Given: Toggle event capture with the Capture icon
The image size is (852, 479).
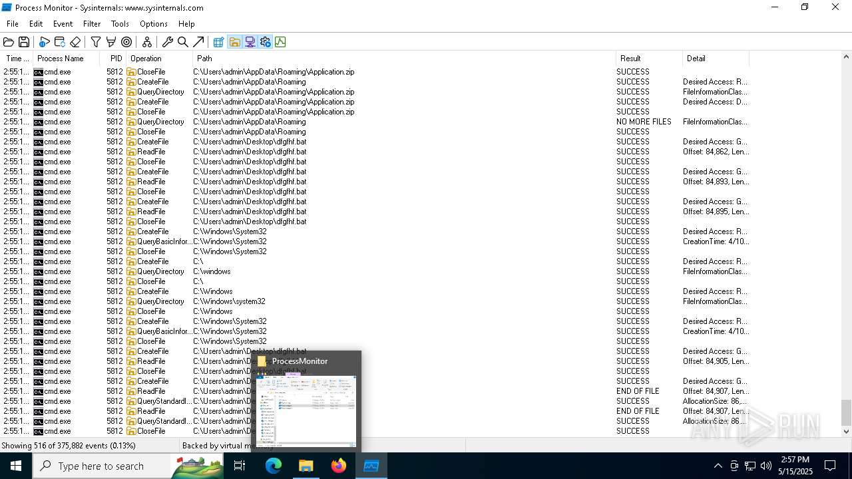Looking at the screenshot, I should pos(44,42).
